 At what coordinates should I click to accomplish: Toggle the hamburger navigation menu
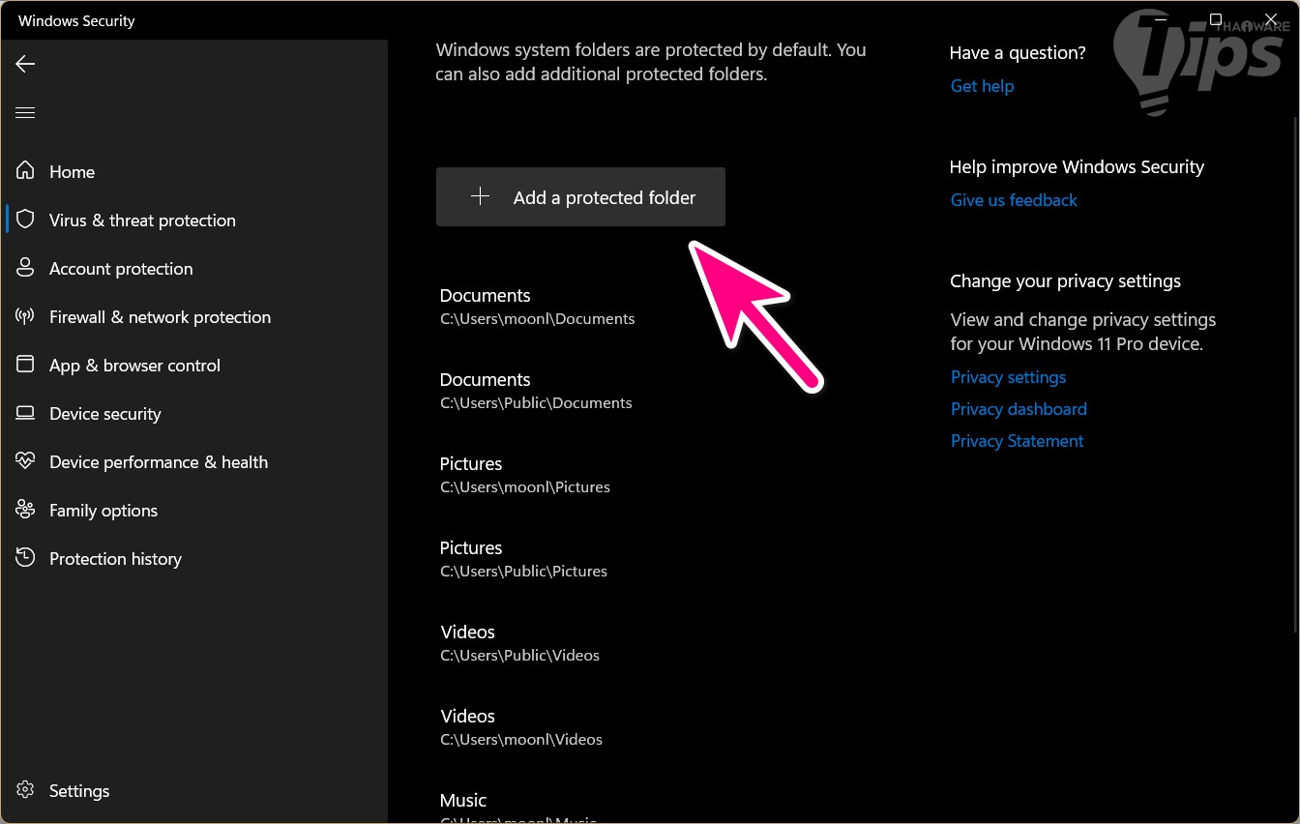(x=25, y=113)
